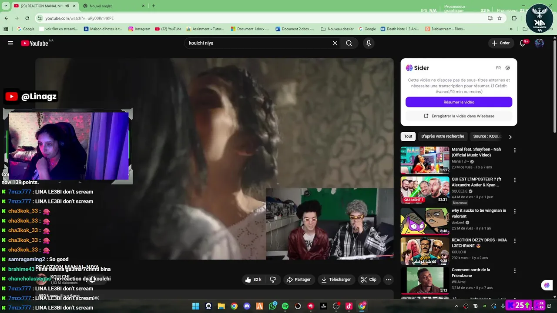Bookmark this page with the star
The image size is (557, 313).
tap(500, 18)
